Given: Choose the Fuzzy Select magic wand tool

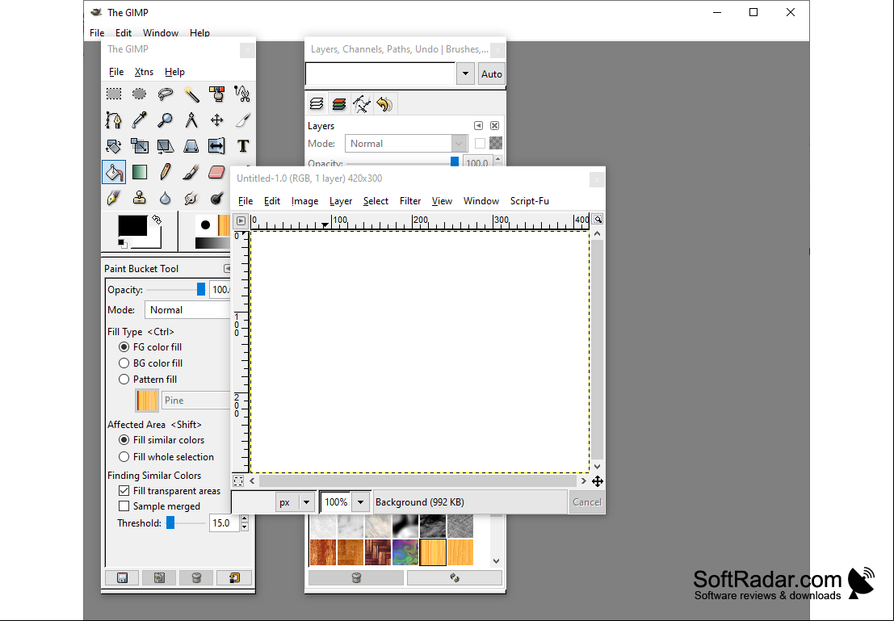Looking at the screenshot, I should pos(191,94).
